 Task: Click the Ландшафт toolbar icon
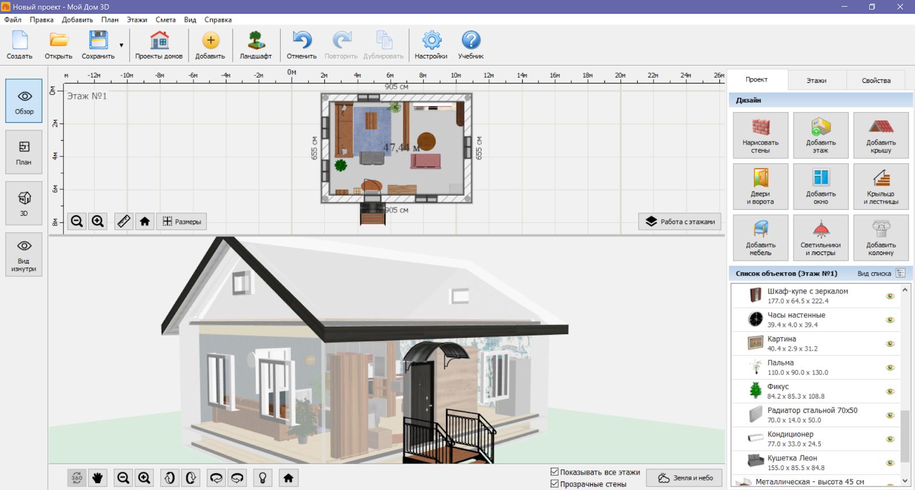tap(255, 45)
